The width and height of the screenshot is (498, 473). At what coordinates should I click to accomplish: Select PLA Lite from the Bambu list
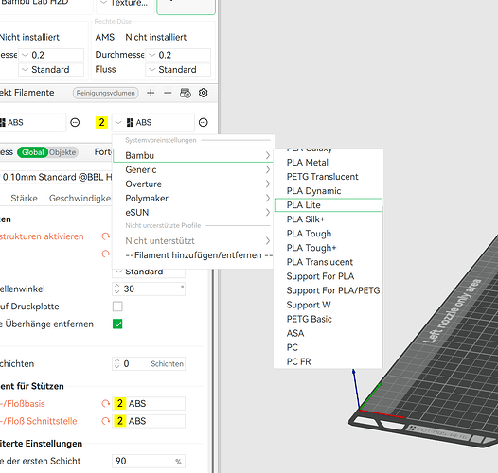tap(329, 205)
